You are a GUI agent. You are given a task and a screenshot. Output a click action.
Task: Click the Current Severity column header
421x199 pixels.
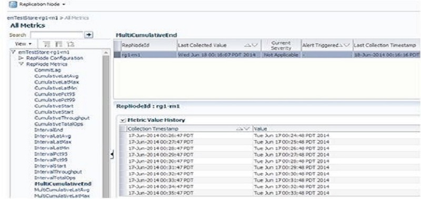[x=281, y=45]
